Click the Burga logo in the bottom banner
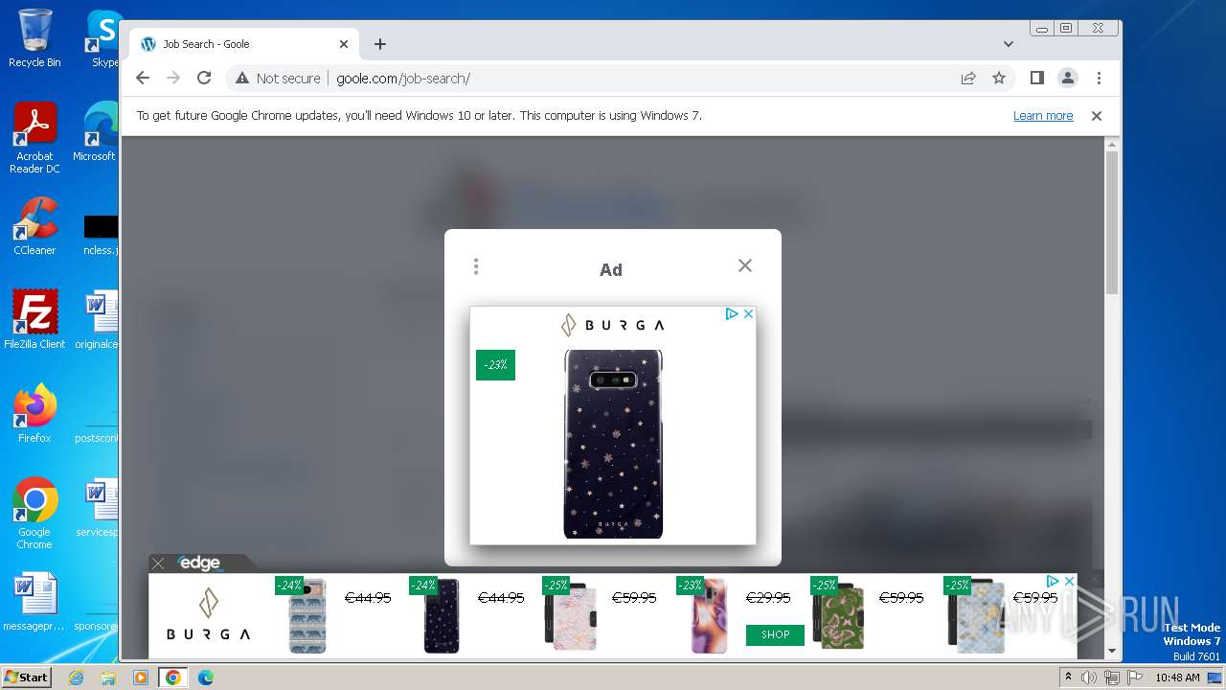 [209, 616]
